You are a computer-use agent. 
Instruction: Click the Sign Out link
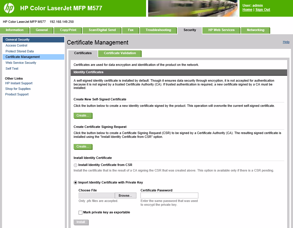263,10
